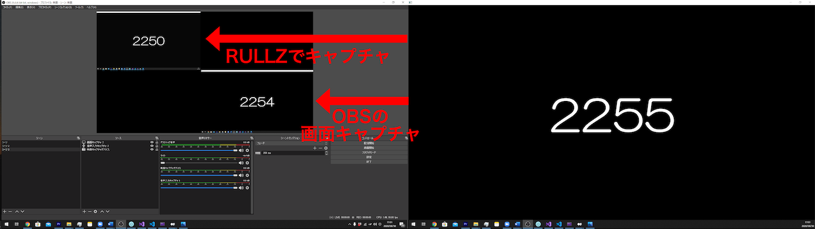Remove the selected scene with the minus button
This screenshot has width=815, height=229.
tap(10, 212)
